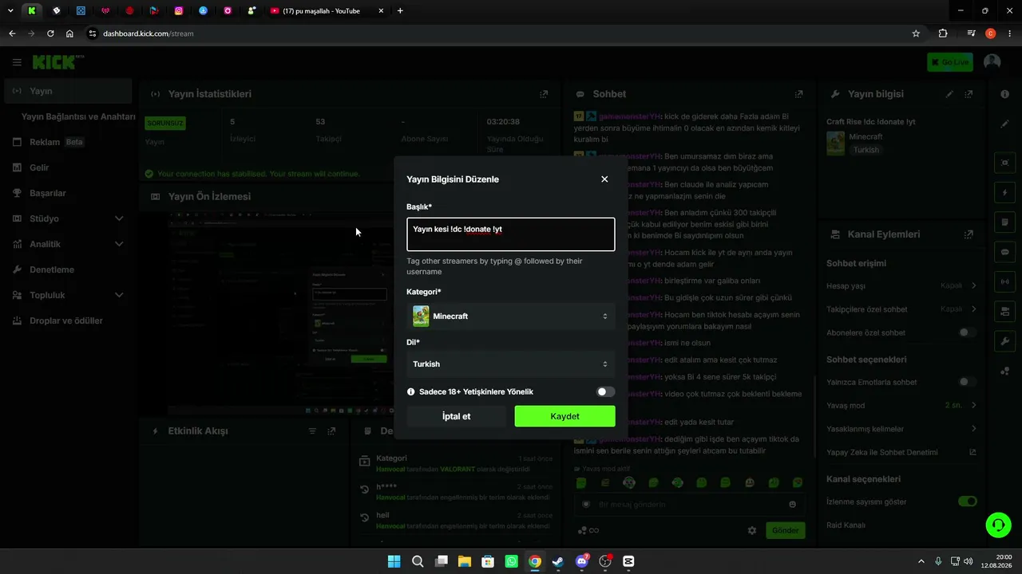This screenshot has width=1022, height=574.
Task: Click the info icon on right rail
Action: click(1004, 94)
